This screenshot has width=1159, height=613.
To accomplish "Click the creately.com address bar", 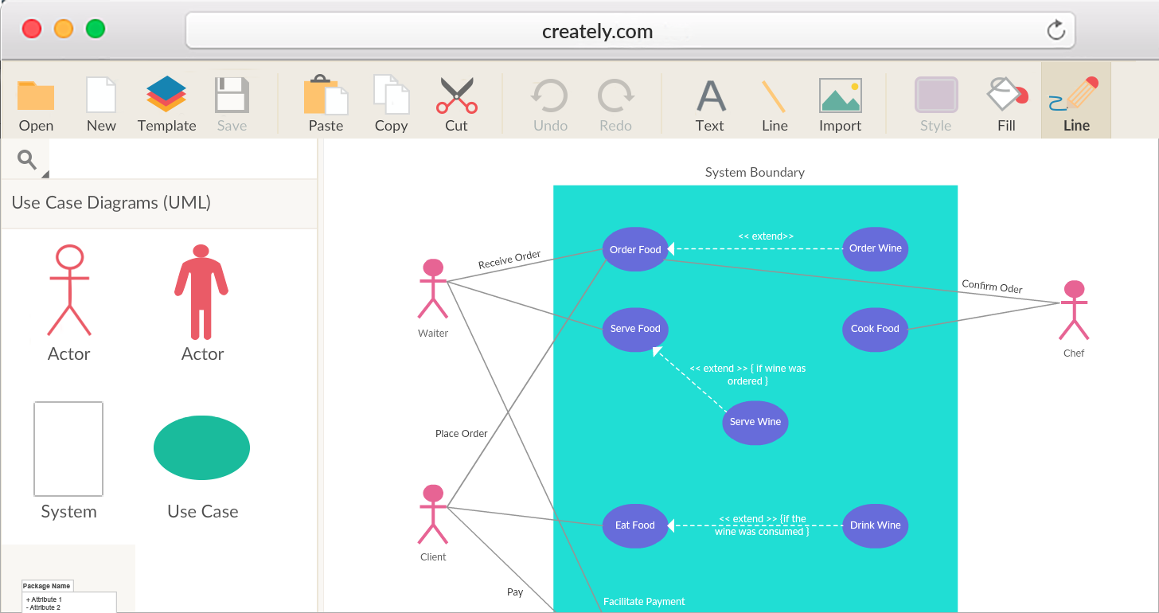I will pyautogui.click(x=597, y=31).
